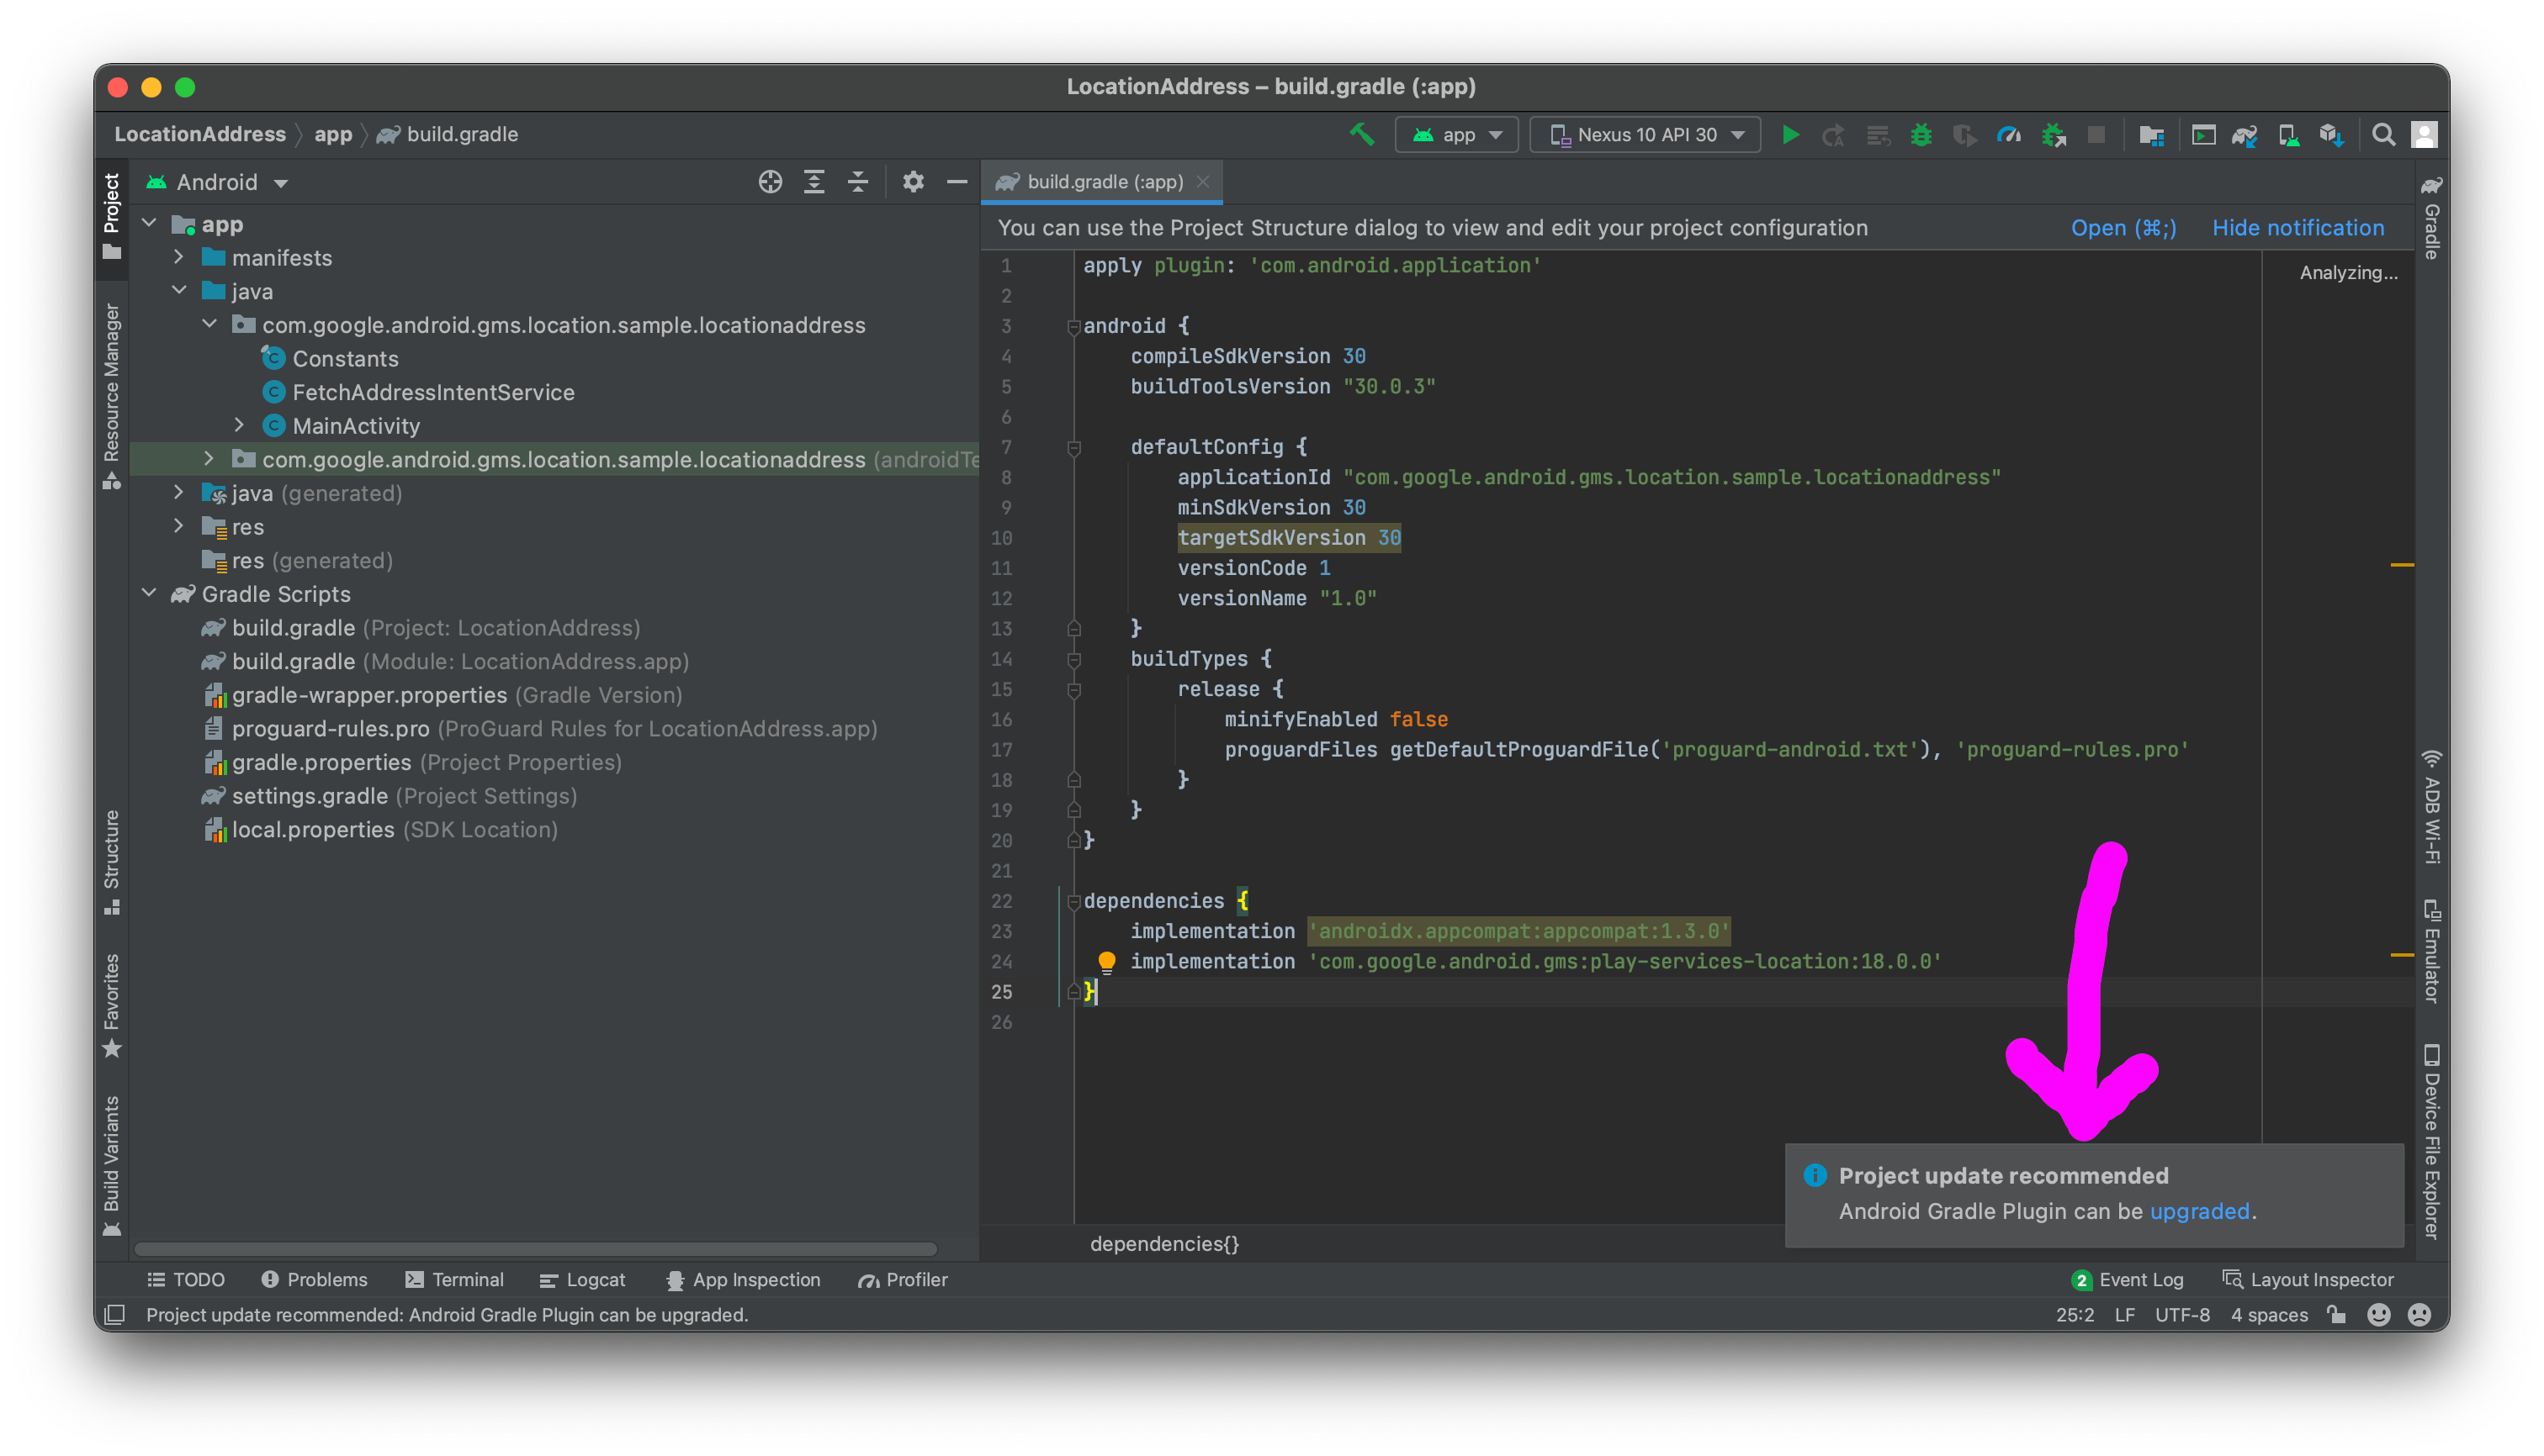Toggle the Build Variants tool window
Viewport: 2544px width, 1456px height.
coord(111,1166)
